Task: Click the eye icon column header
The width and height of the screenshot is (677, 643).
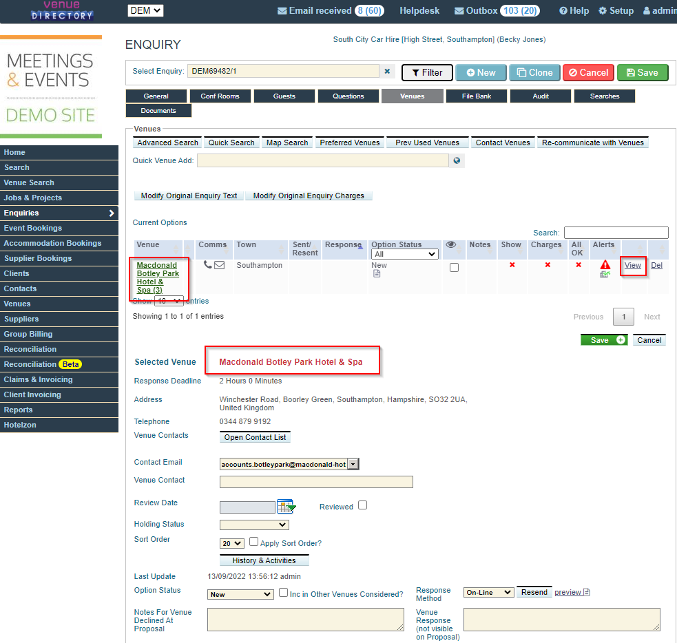Action: [450, 244]
